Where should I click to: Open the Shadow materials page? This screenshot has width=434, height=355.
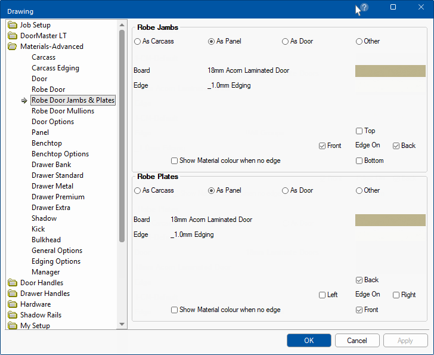tap(44, 218)
